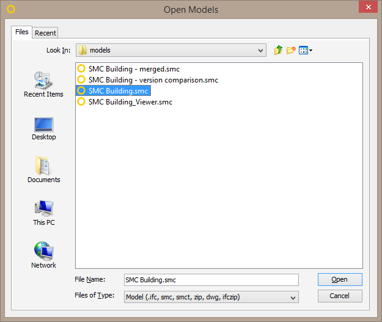The image size is (382, 322).
Task: Click the Cancel button
Action: pos(340,296)
